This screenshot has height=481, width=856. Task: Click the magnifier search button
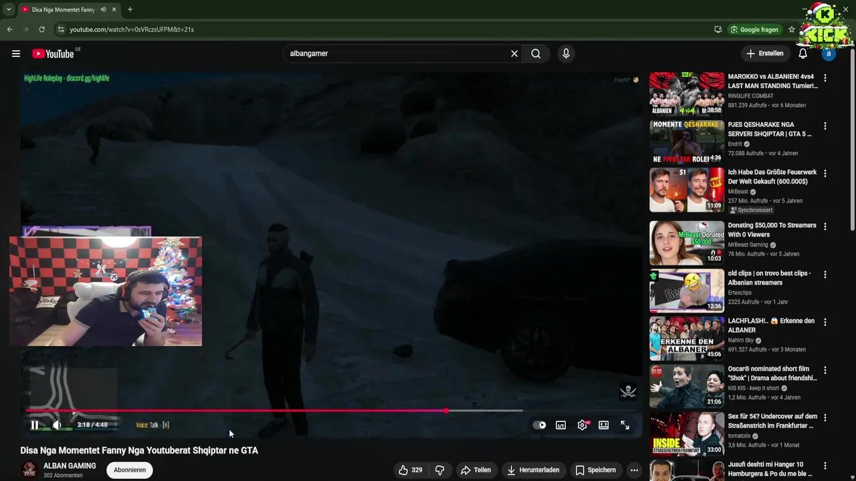(x=536, y=53)
